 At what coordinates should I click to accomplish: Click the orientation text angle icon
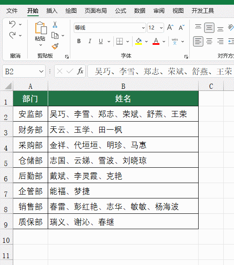pos(231,27)
